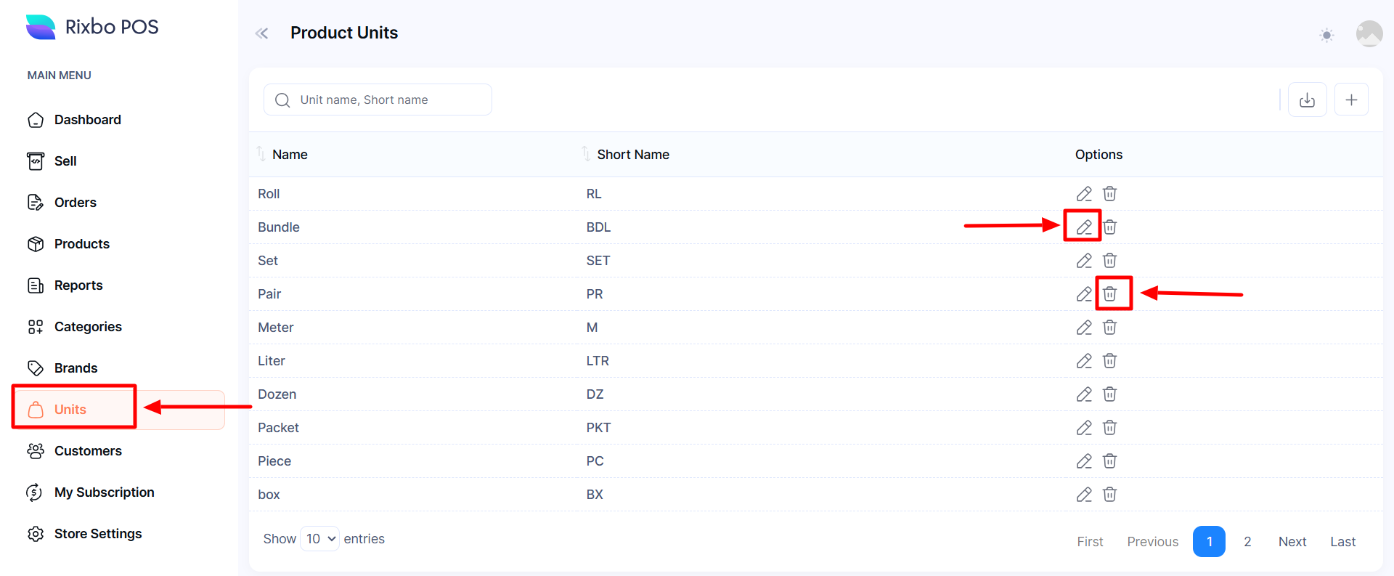Click the edit pencil for Roll unit
Screen dimensions: 1394x576
tap(1083, 194)
